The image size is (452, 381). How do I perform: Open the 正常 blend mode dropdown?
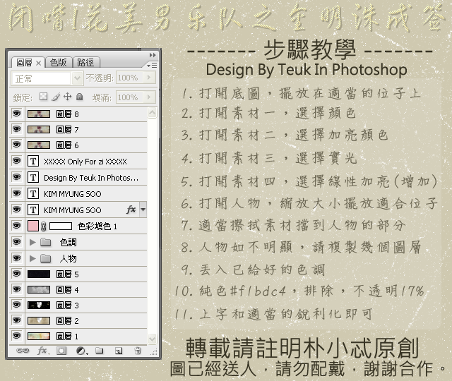pyautogui.click(x=47, y=78)
